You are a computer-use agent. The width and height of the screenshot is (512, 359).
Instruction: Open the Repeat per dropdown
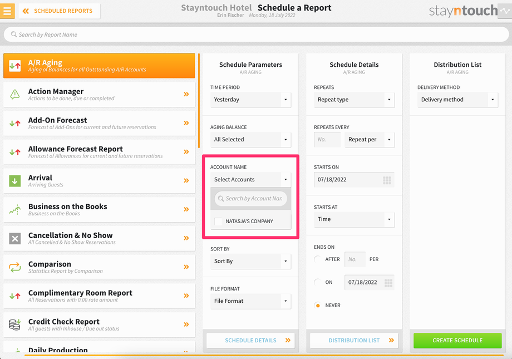(x=370, y=140)
